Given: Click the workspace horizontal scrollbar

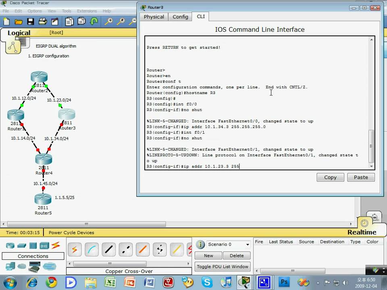Looking at the screenshot, I should point(86,224).
